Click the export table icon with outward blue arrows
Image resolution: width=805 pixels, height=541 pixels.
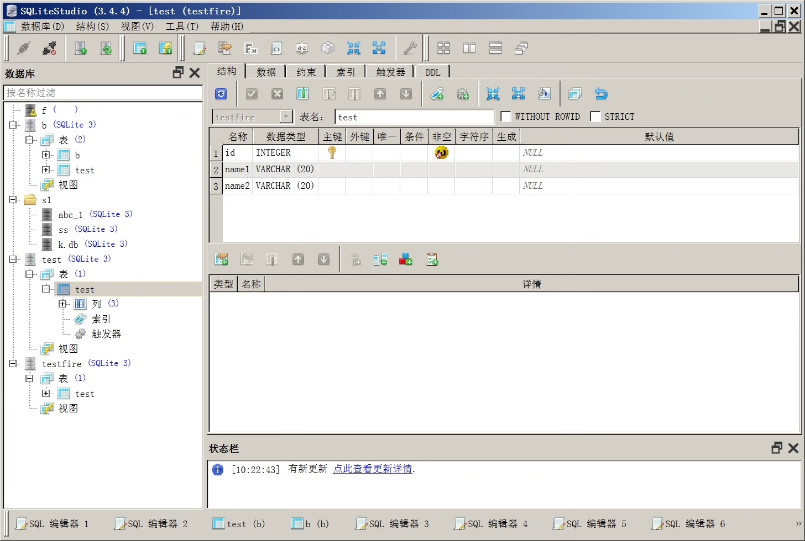[518, 94]
